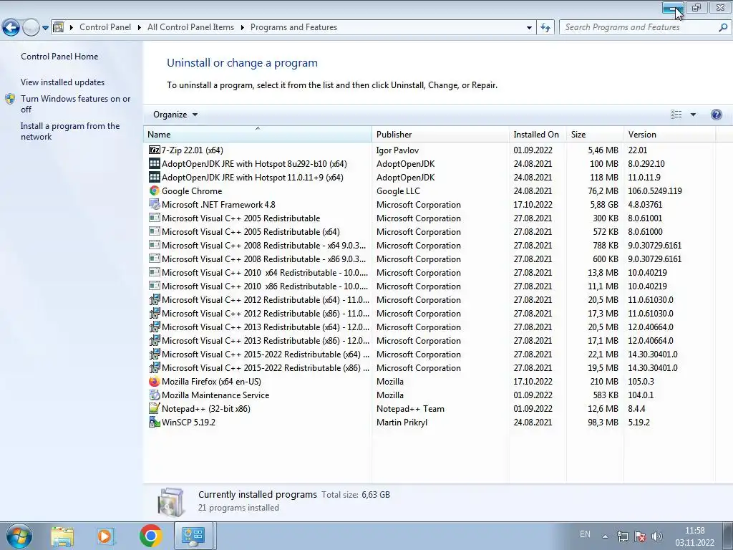Screen dimensions: 733x550
Task: Select Microsoft Visual C++ 2005 Redistributable row
Action: 429,218
